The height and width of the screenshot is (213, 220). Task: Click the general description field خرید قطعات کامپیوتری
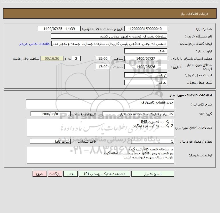[100, 104]
